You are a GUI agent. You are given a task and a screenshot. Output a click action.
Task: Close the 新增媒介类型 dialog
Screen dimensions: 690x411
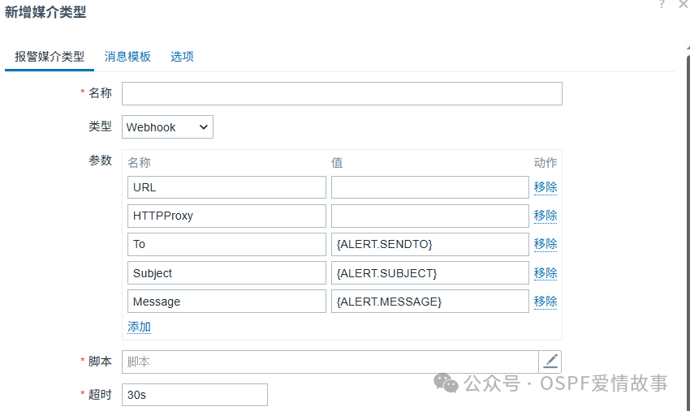click(684, 4)
